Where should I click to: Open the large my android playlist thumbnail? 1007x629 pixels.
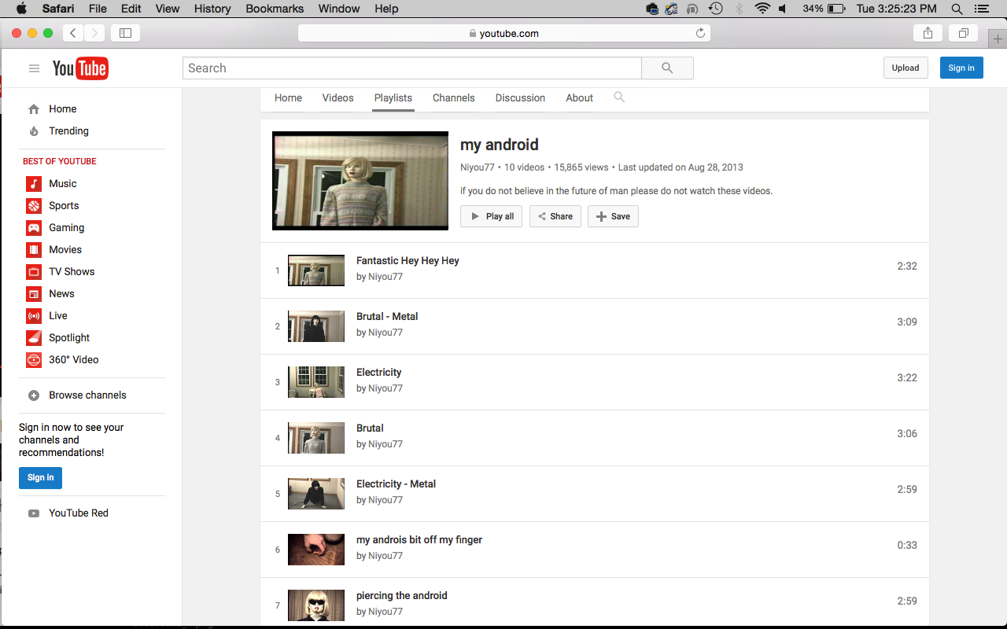point(360,181)
